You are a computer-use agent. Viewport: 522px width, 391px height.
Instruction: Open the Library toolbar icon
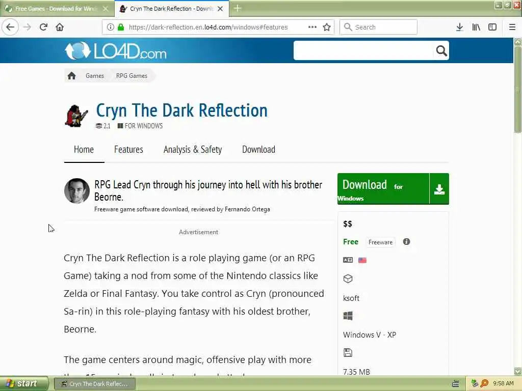coord(476,27)
